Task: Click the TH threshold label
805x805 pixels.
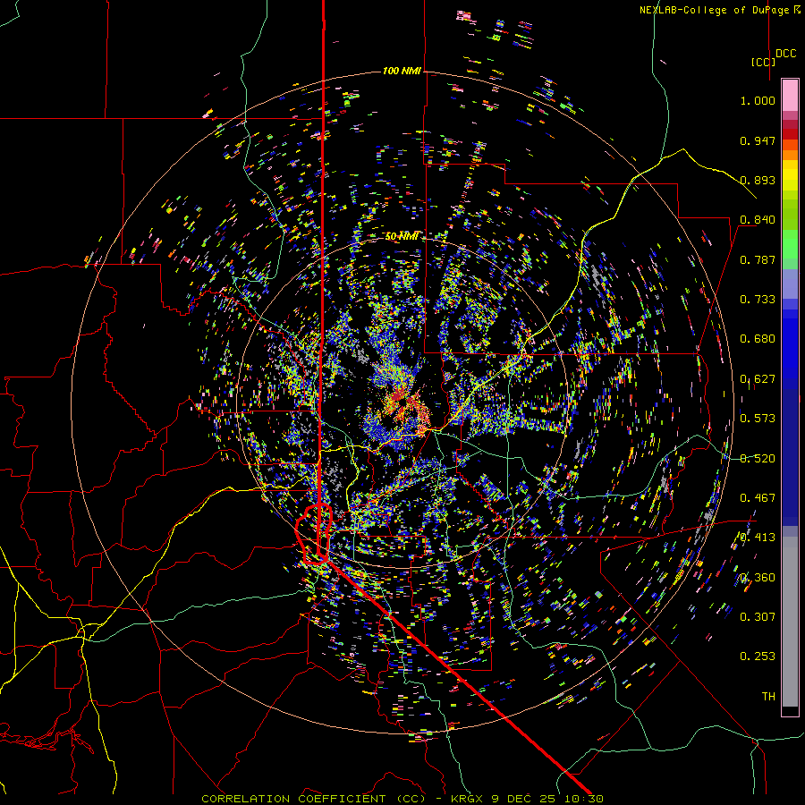Action: (768, 697)
